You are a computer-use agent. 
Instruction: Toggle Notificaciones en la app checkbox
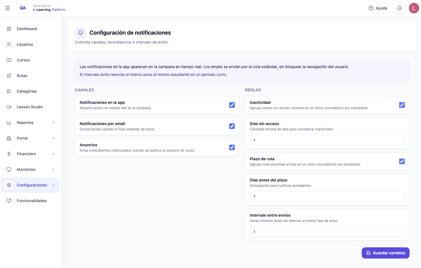coord(232,105)
